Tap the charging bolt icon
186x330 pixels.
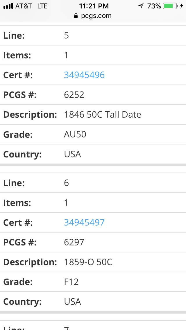(x=181, y=6)
